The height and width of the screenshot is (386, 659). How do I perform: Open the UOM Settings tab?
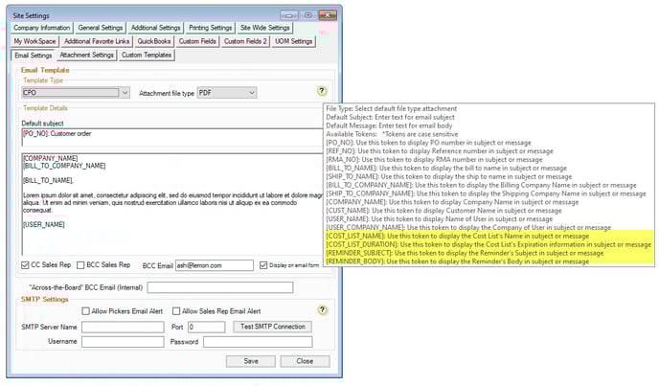[x=288, y=41]
